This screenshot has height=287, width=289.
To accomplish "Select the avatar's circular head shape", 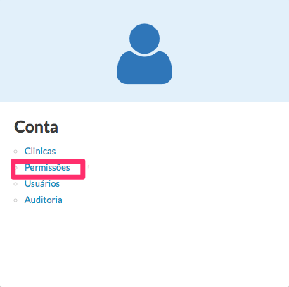I will click(x=144, y=39).
